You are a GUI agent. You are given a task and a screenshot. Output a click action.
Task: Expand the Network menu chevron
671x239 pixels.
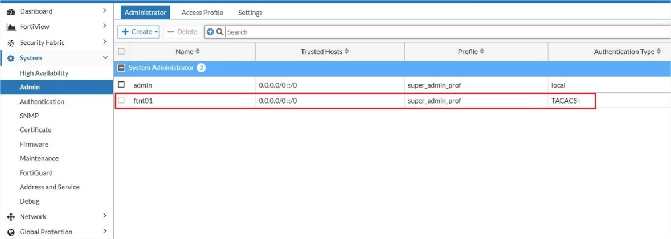(105, 216)
